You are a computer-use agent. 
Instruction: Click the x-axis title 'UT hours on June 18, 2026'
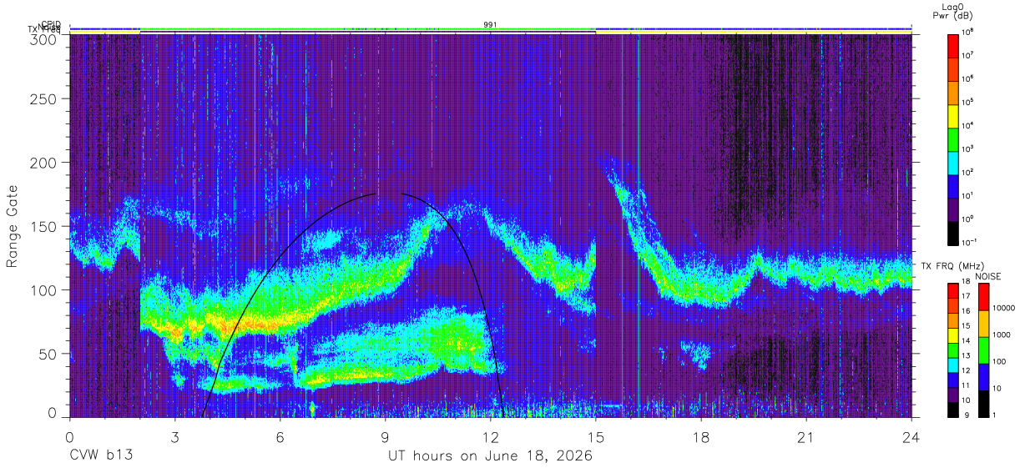click(x=490, y=456)
